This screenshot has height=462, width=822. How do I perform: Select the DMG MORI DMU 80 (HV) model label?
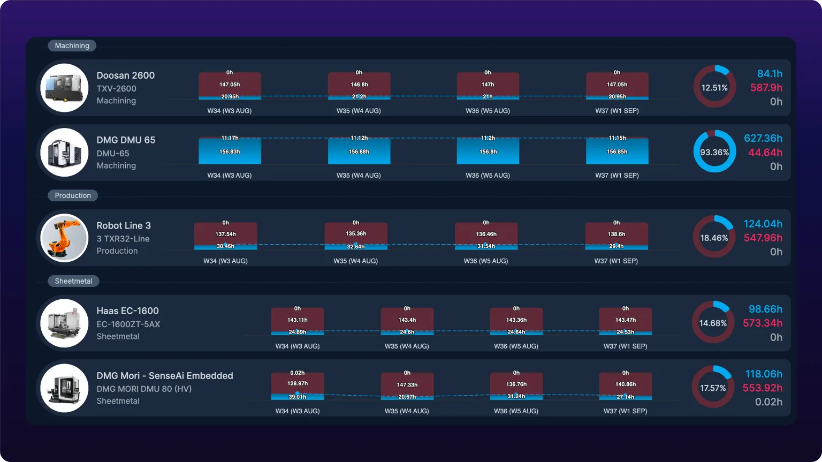(144, 389)
